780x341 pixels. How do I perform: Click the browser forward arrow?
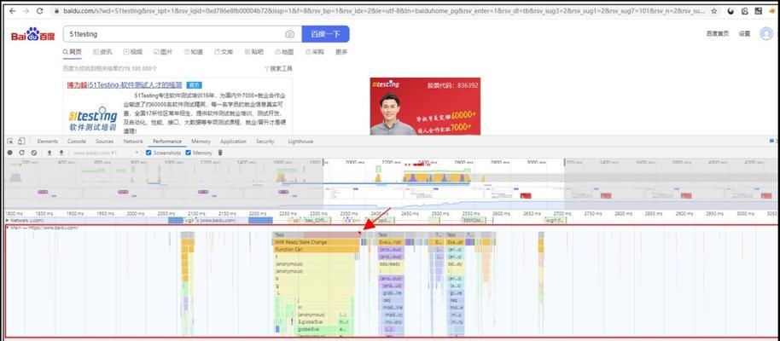pos(26,10)
